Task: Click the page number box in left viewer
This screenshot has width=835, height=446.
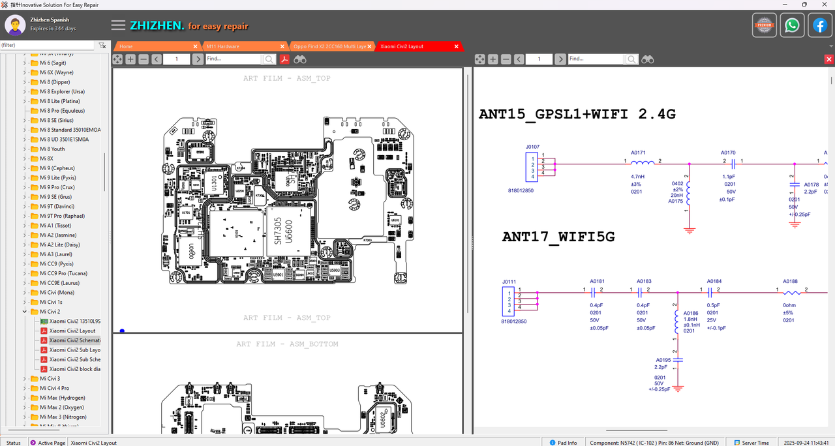Action: [x=177, y=59]
